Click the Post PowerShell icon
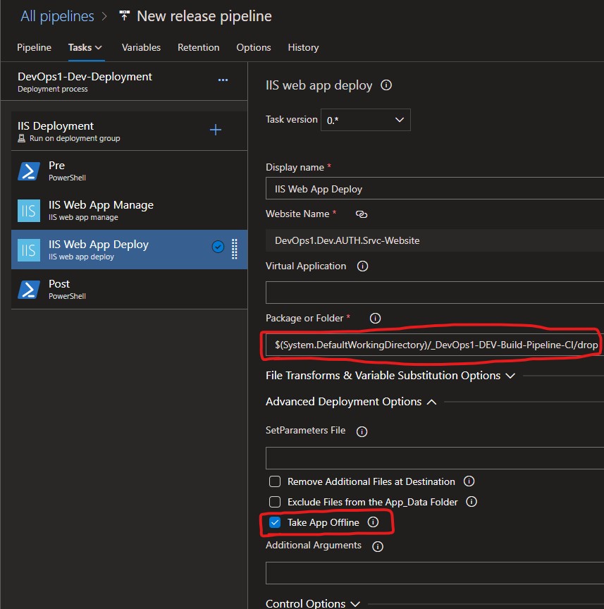The width and height of the screenshot is (604, 609). 29,290
